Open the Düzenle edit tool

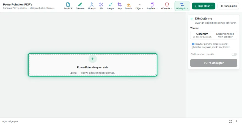[80, 6]
